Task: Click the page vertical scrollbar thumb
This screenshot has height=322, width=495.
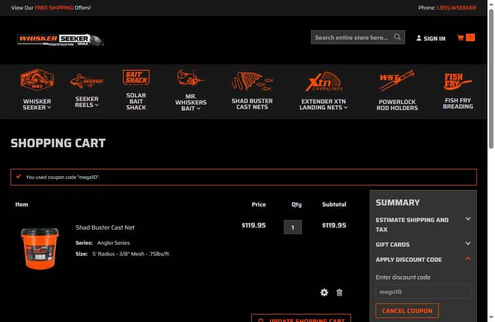Action: [491, 78]
